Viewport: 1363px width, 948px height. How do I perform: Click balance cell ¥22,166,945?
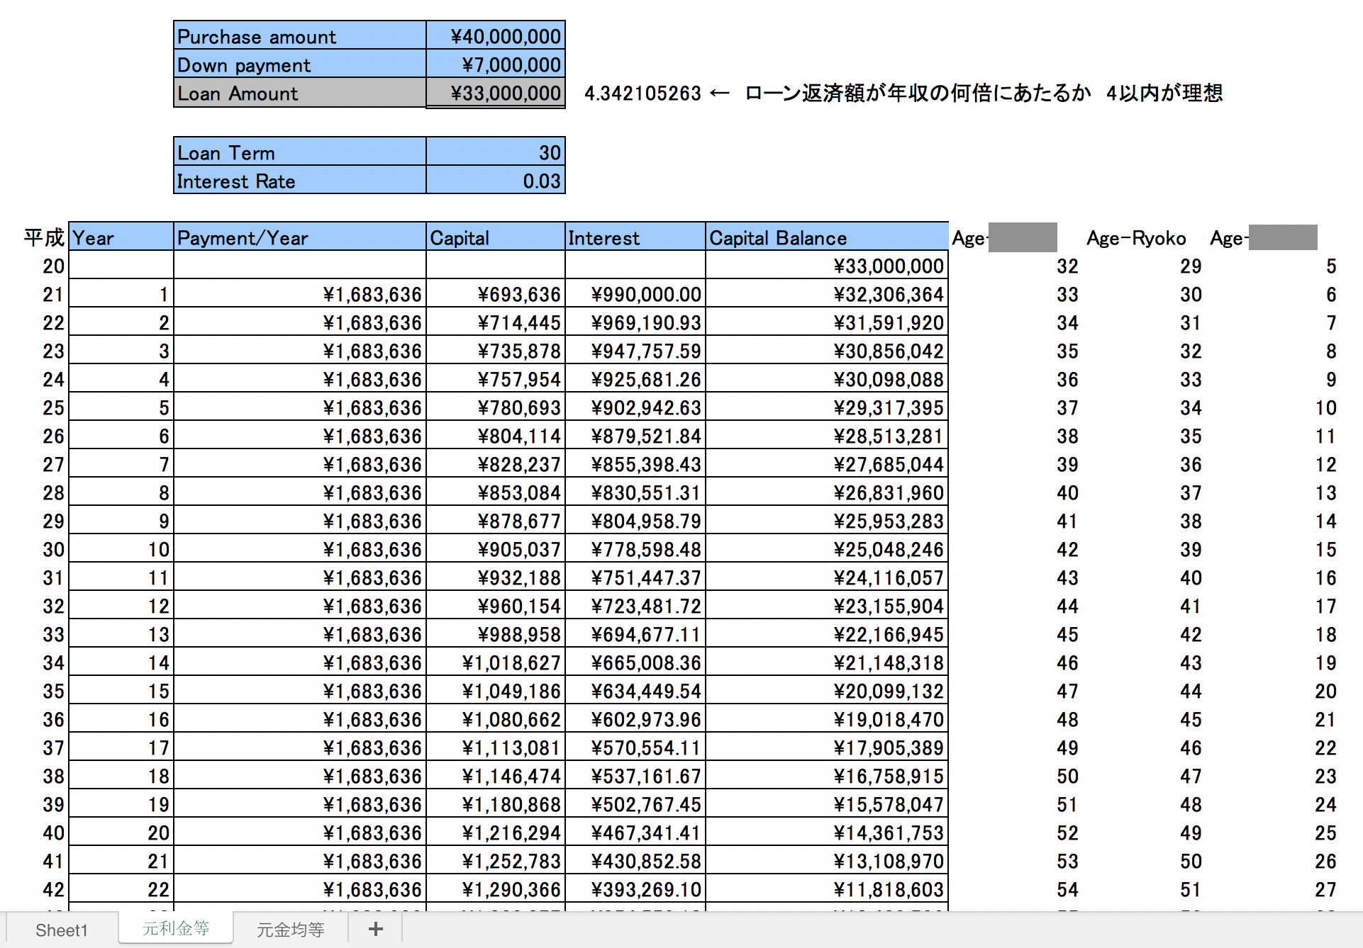(x=827, y=634)
